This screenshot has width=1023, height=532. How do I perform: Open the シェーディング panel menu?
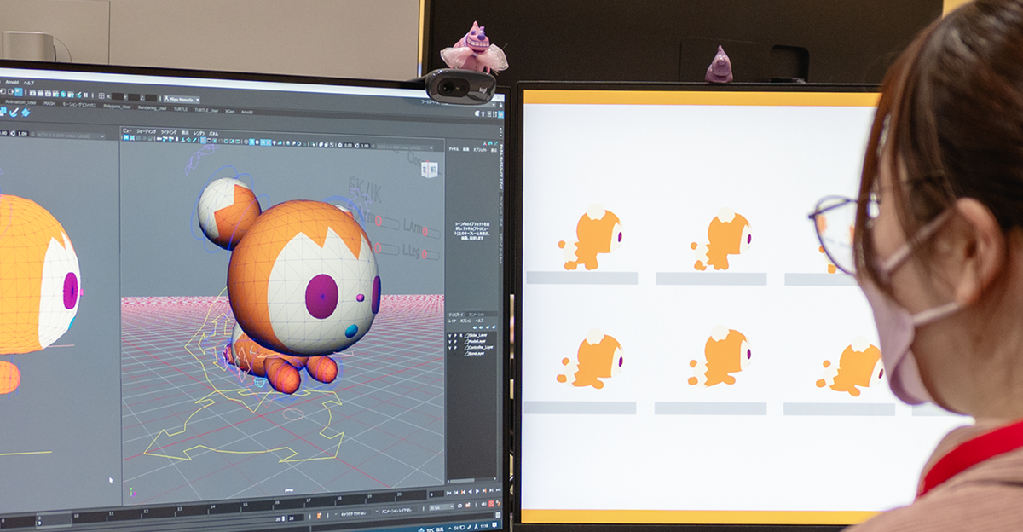point(147,131)
